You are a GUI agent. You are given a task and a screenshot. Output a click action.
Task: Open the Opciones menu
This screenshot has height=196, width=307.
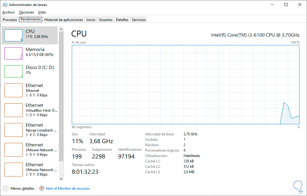pyautogui.click(x=26, y=12)
